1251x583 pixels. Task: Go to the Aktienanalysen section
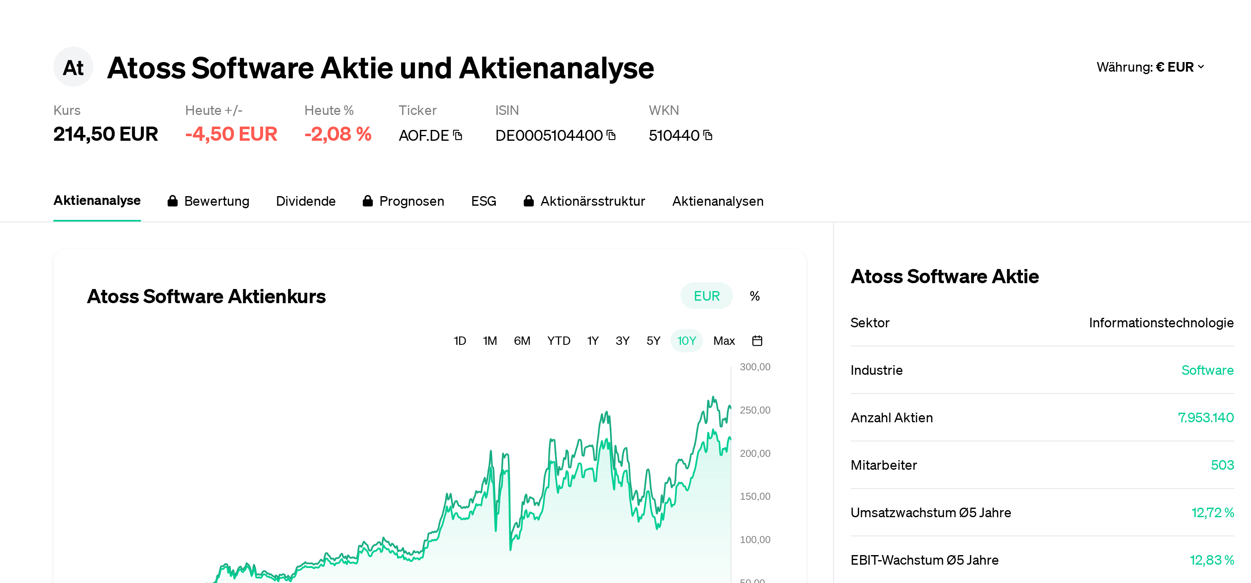tap(717, 201)
